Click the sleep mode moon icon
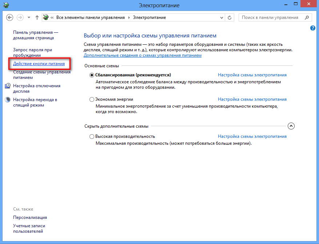 tap(8, 100)
